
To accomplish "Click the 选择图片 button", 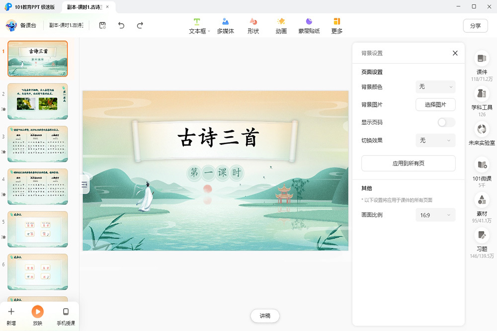I will 435,105.
